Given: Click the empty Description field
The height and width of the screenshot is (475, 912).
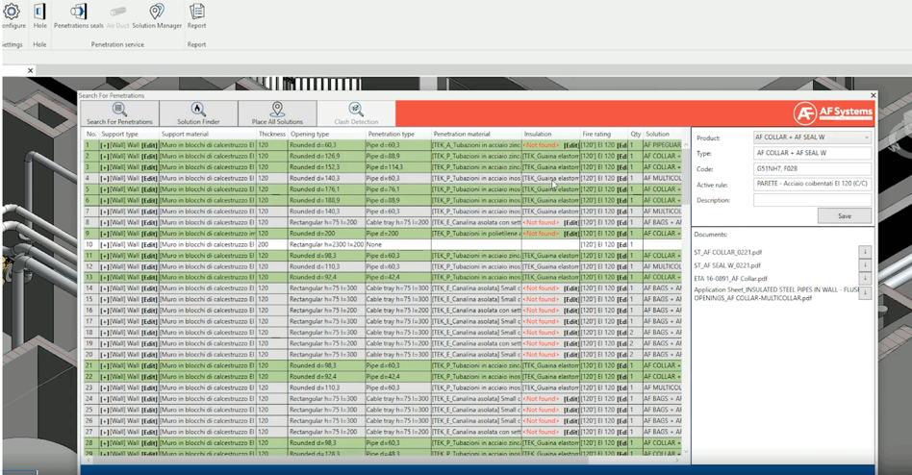Looking at the screenshot, I should (812, 199).
